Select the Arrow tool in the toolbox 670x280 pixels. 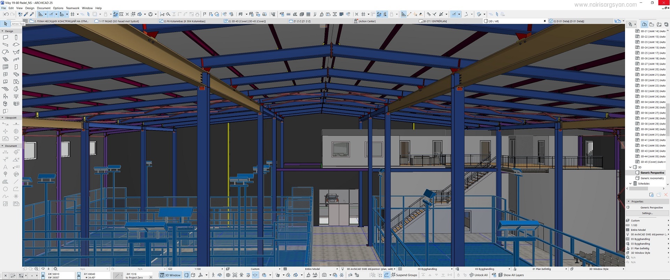tap(6, 24)
